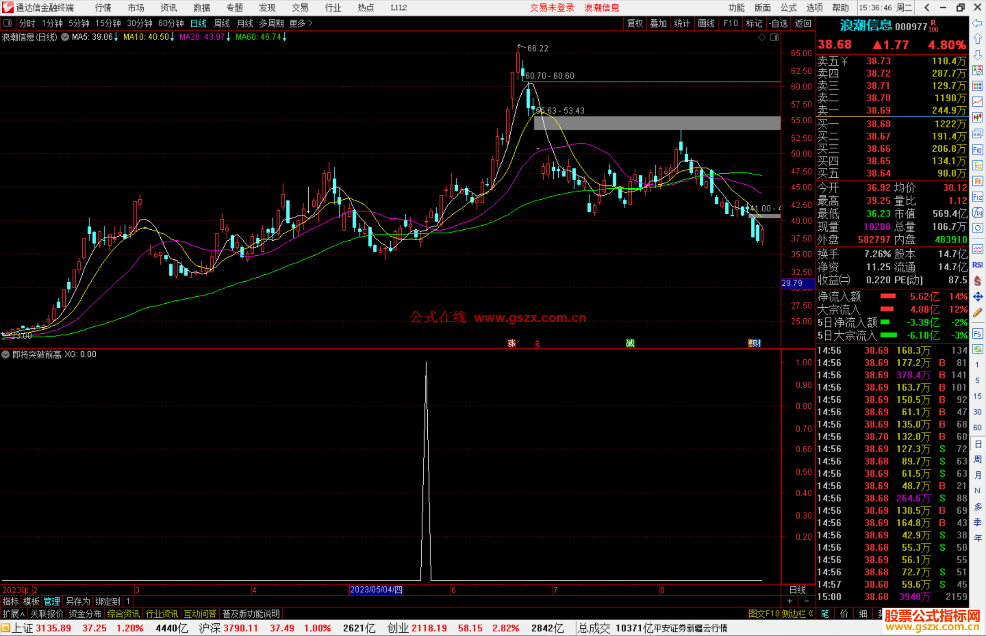Click the trend line chart sidebar icon

(x=977, y=102)
